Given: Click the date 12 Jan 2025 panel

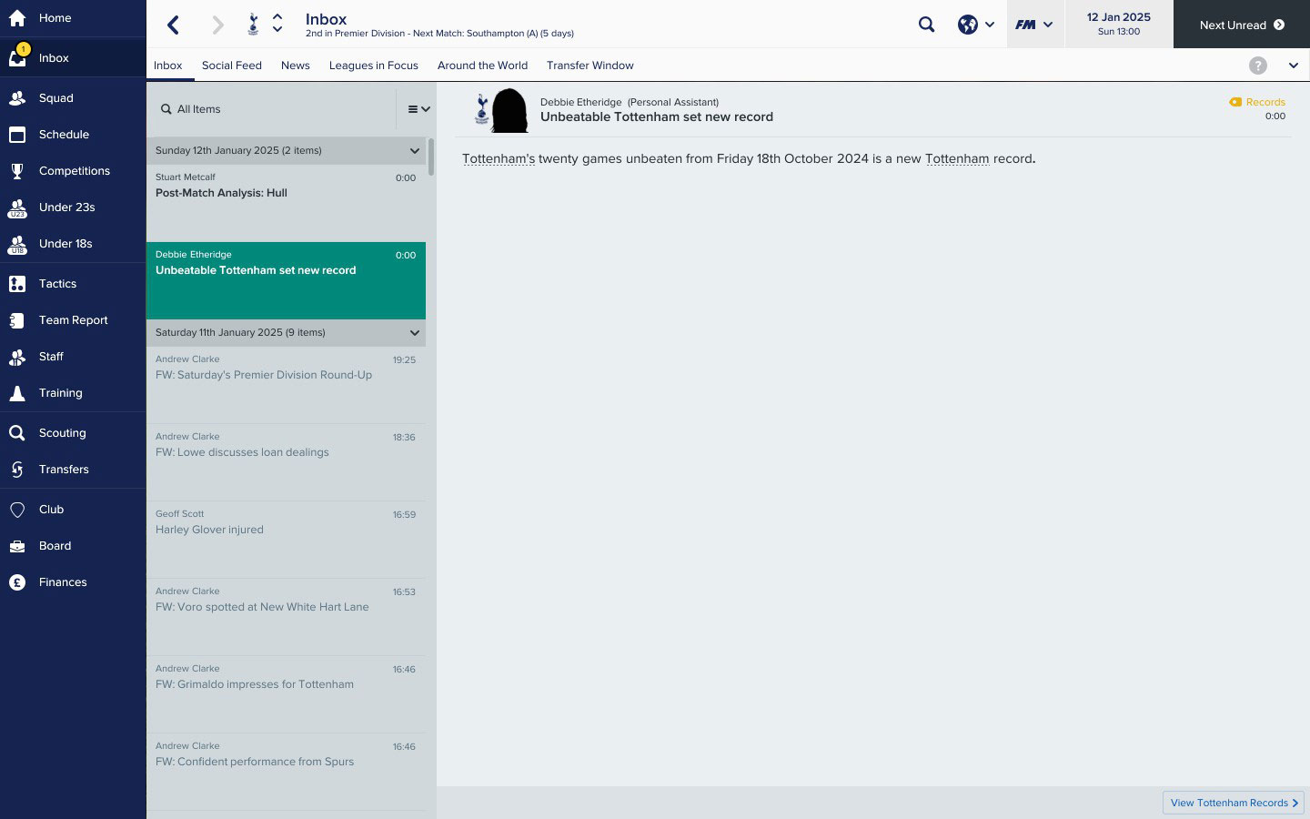Looking at the screenshot, I should [x=1119, y=25].
